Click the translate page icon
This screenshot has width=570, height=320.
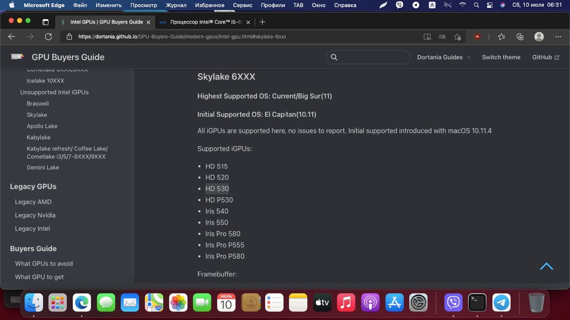click(x=442, y=36)
